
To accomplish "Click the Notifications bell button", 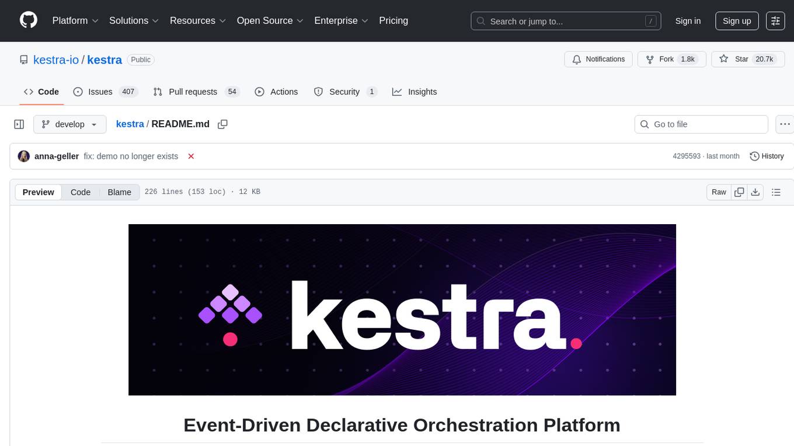I will pos(598,60).
